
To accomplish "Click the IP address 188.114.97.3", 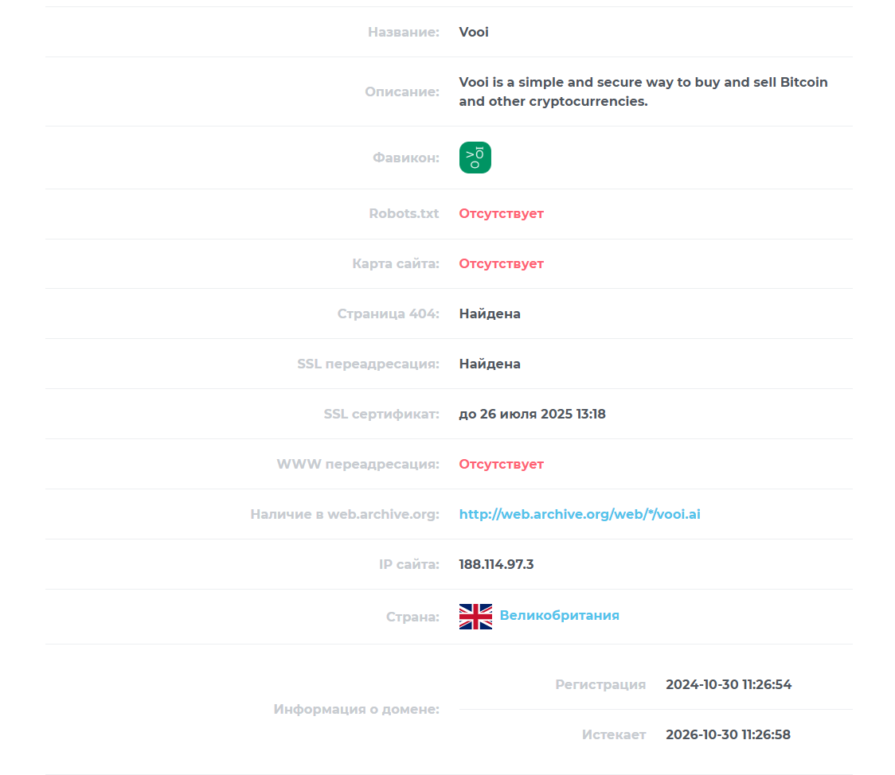I will pyautogui.click(x=496, y=565).
